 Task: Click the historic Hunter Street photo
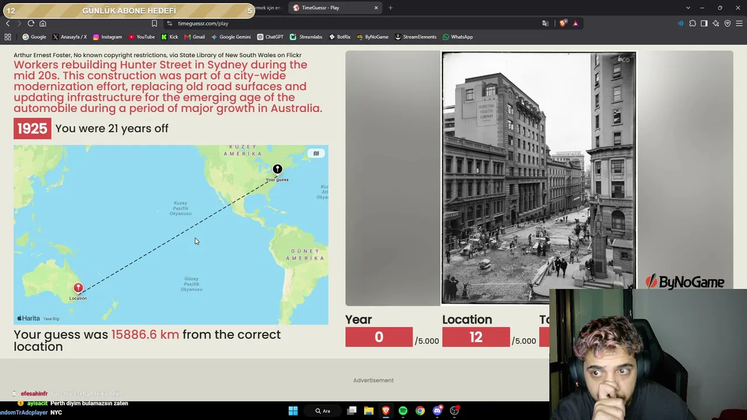pyautogui.click(x=539, y=178)
